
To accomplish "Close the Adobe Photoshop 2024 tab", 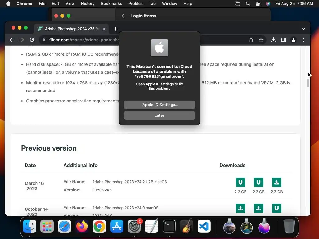I will tap(104, 29).
